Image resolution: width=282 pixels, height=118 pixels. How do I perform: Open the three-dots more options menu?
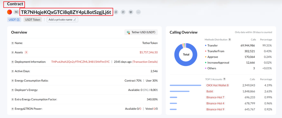(x=138, y=12)
